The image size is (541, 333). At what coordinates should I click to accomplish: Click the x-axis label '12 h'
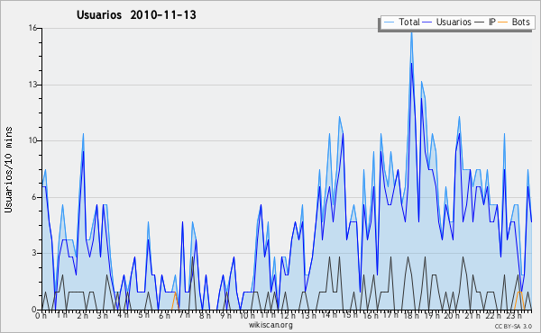coord(288,316)
